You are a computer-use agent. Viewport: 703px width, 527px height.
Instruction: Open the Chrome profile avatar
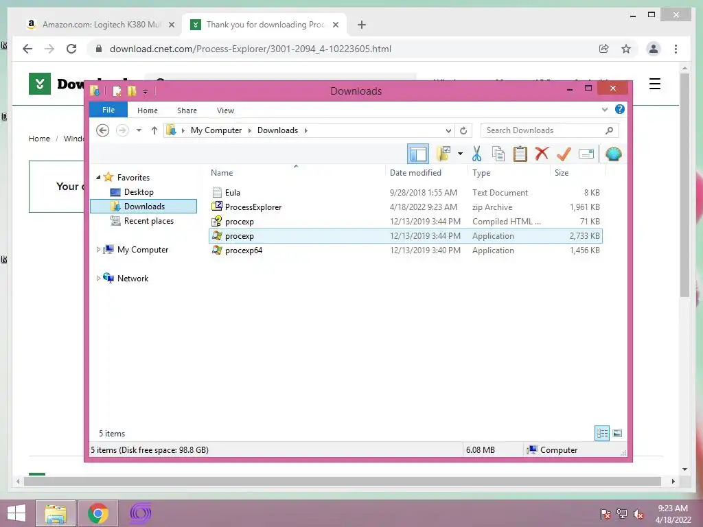coord(654,49)
